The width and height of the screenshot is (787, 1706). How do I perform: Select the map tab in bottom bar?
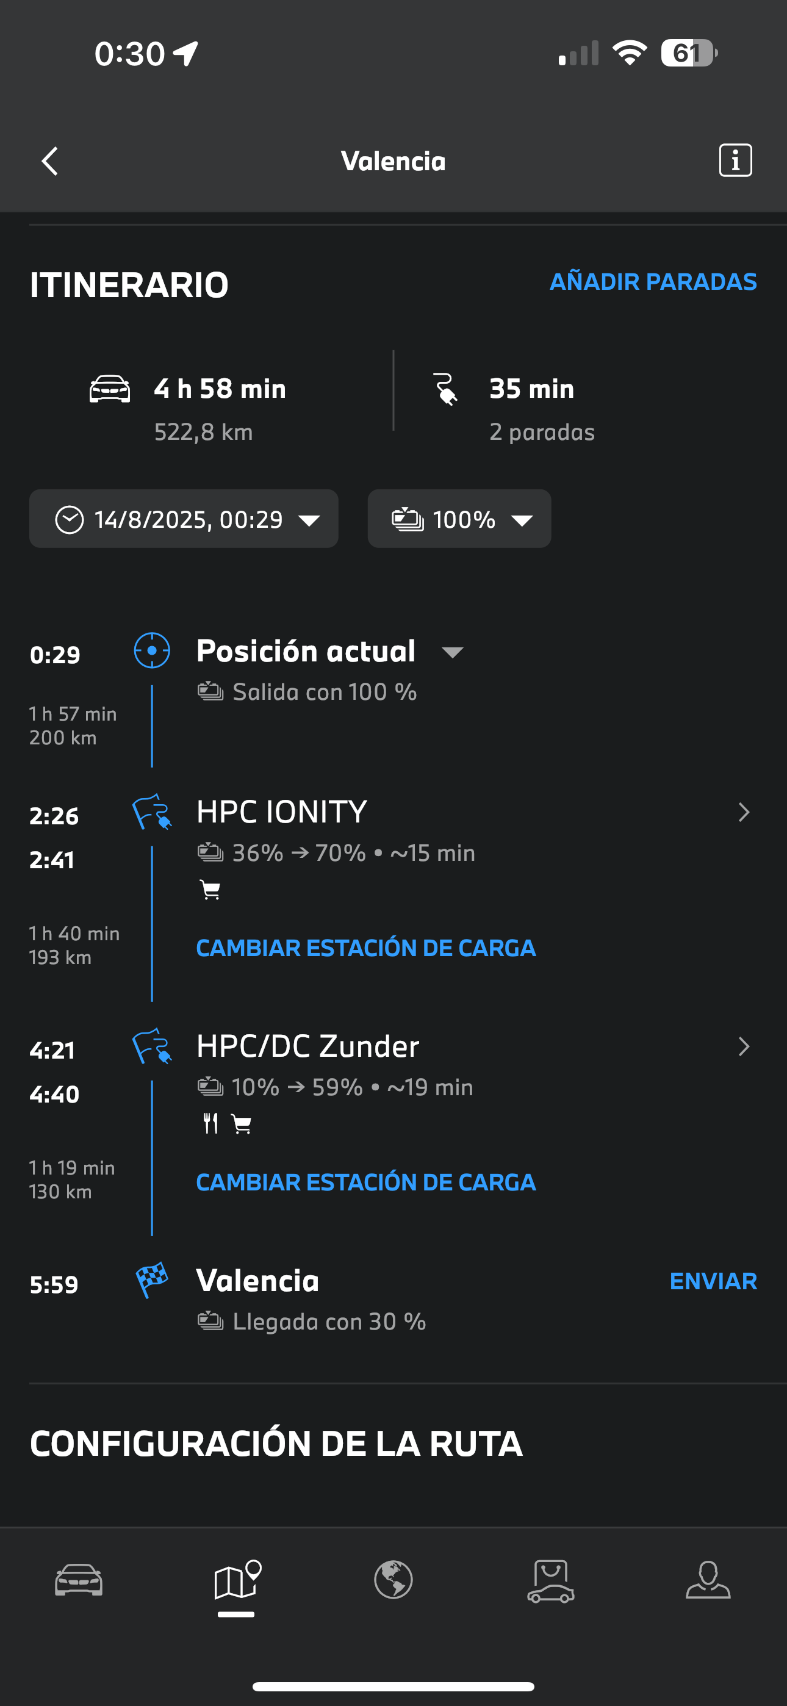(x=237, y=1580)
